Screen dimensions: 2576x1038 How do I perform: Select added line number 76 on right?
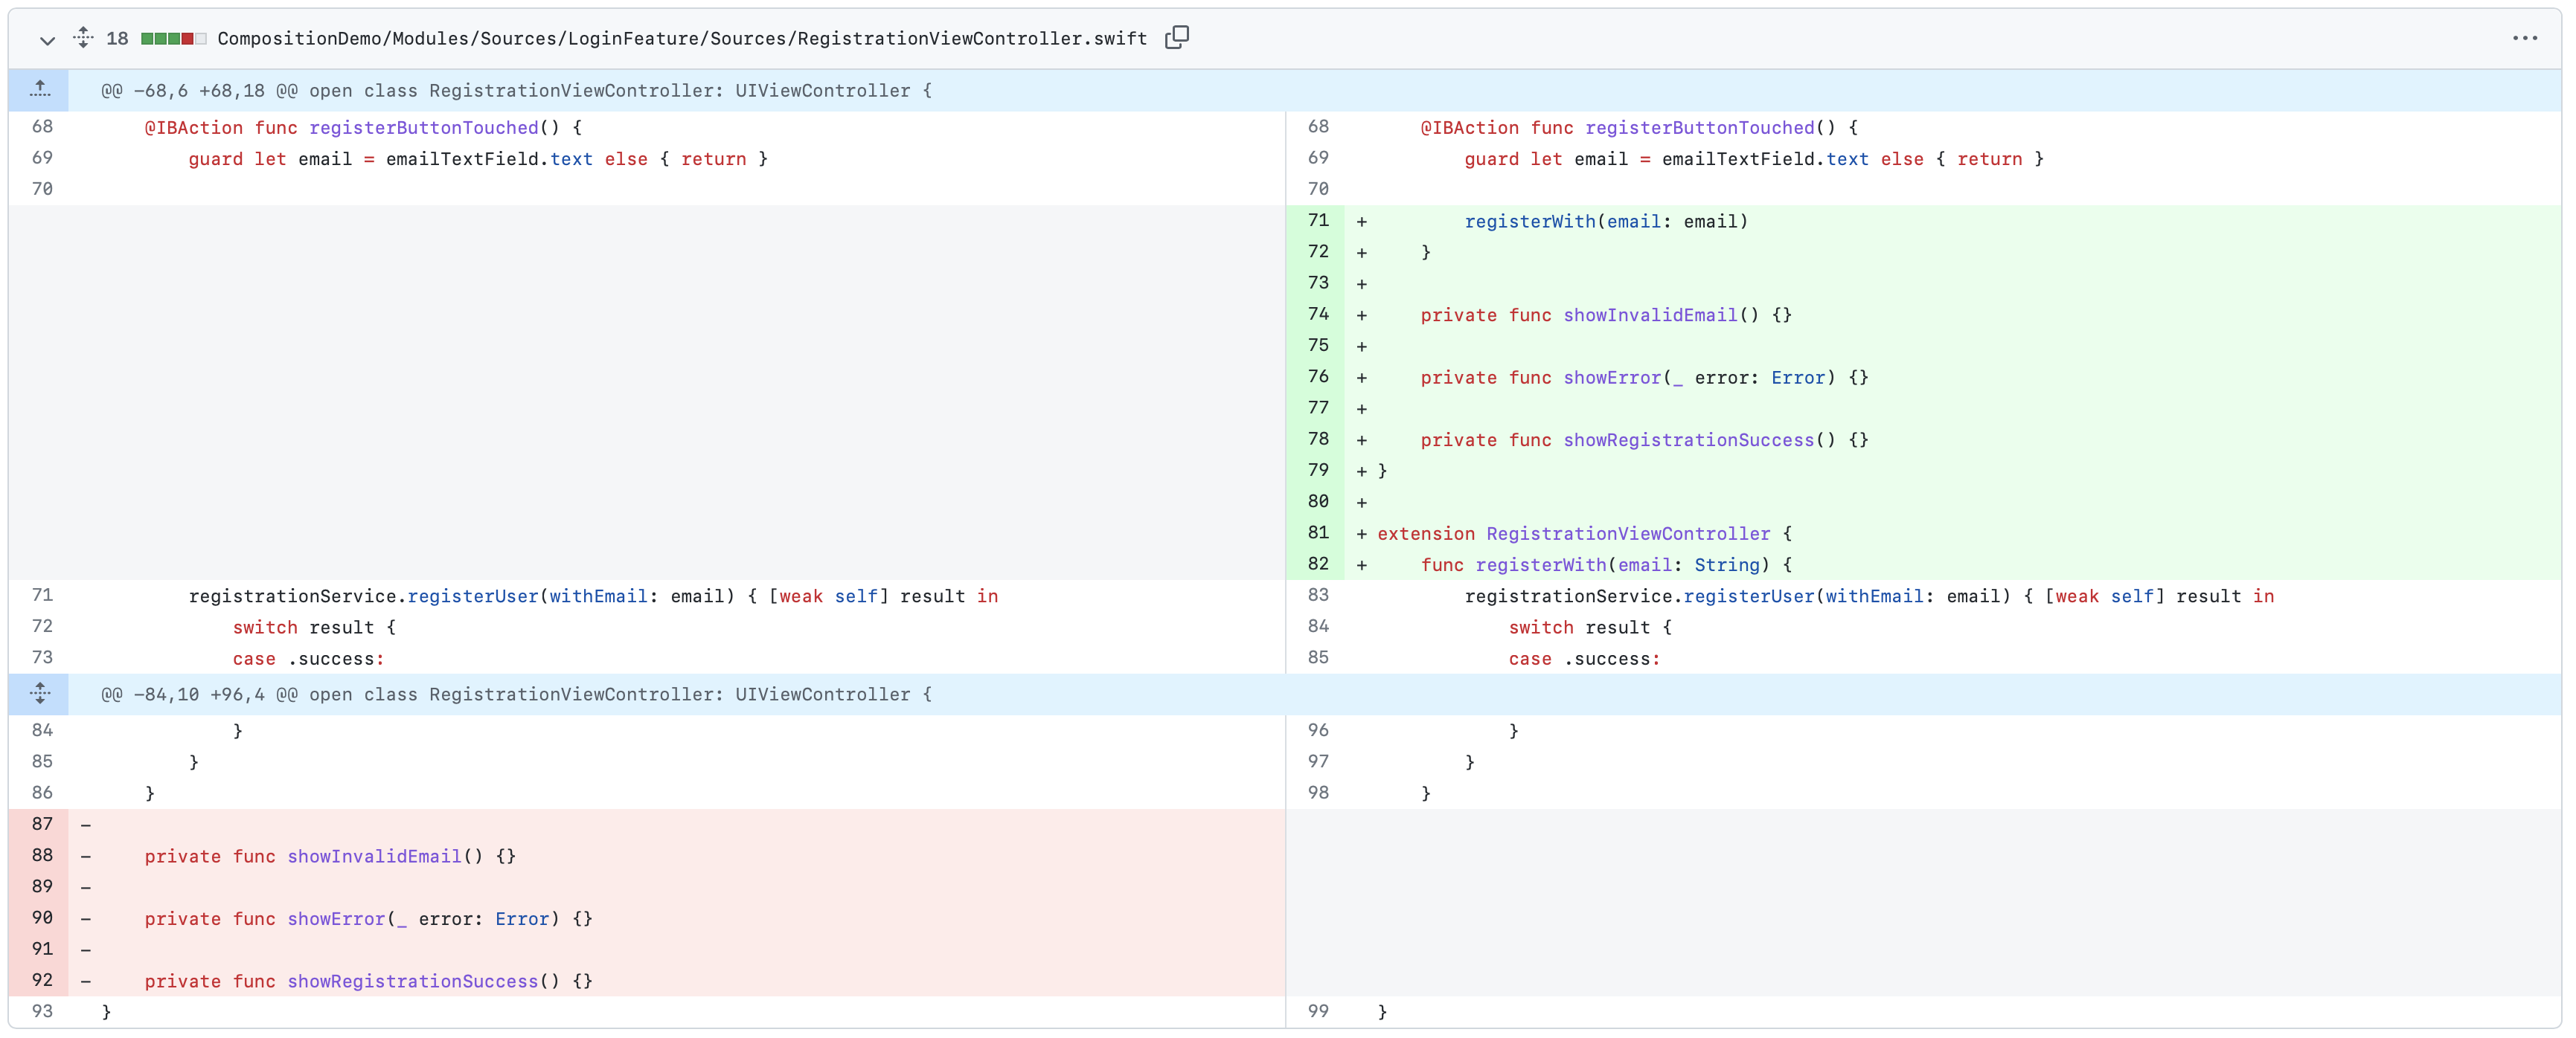tap(1317, 377)
